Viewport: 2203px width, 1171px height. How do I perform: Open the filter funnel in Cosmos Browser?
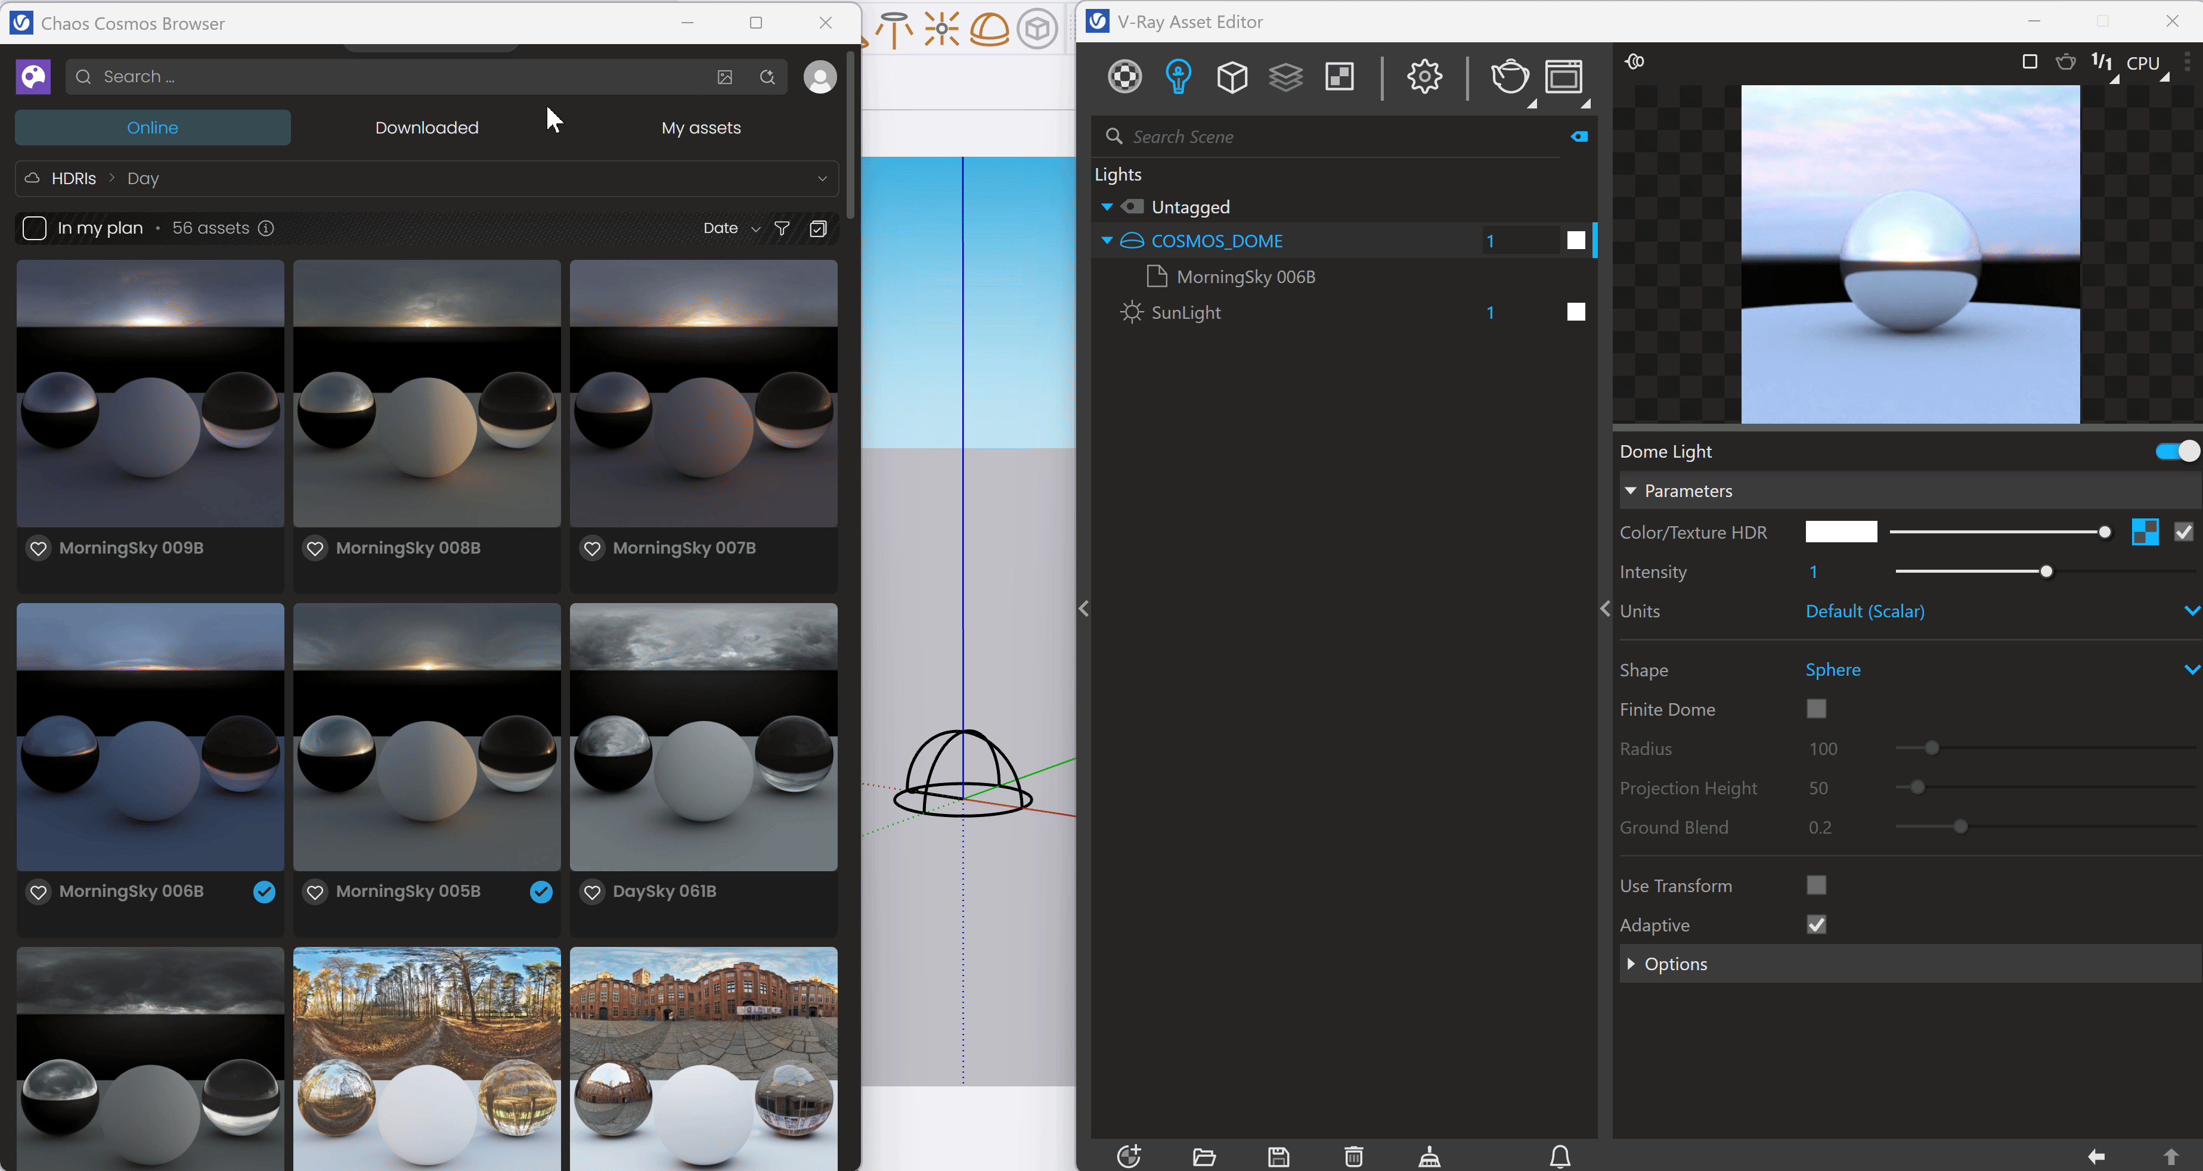click(x=782, y=228)
